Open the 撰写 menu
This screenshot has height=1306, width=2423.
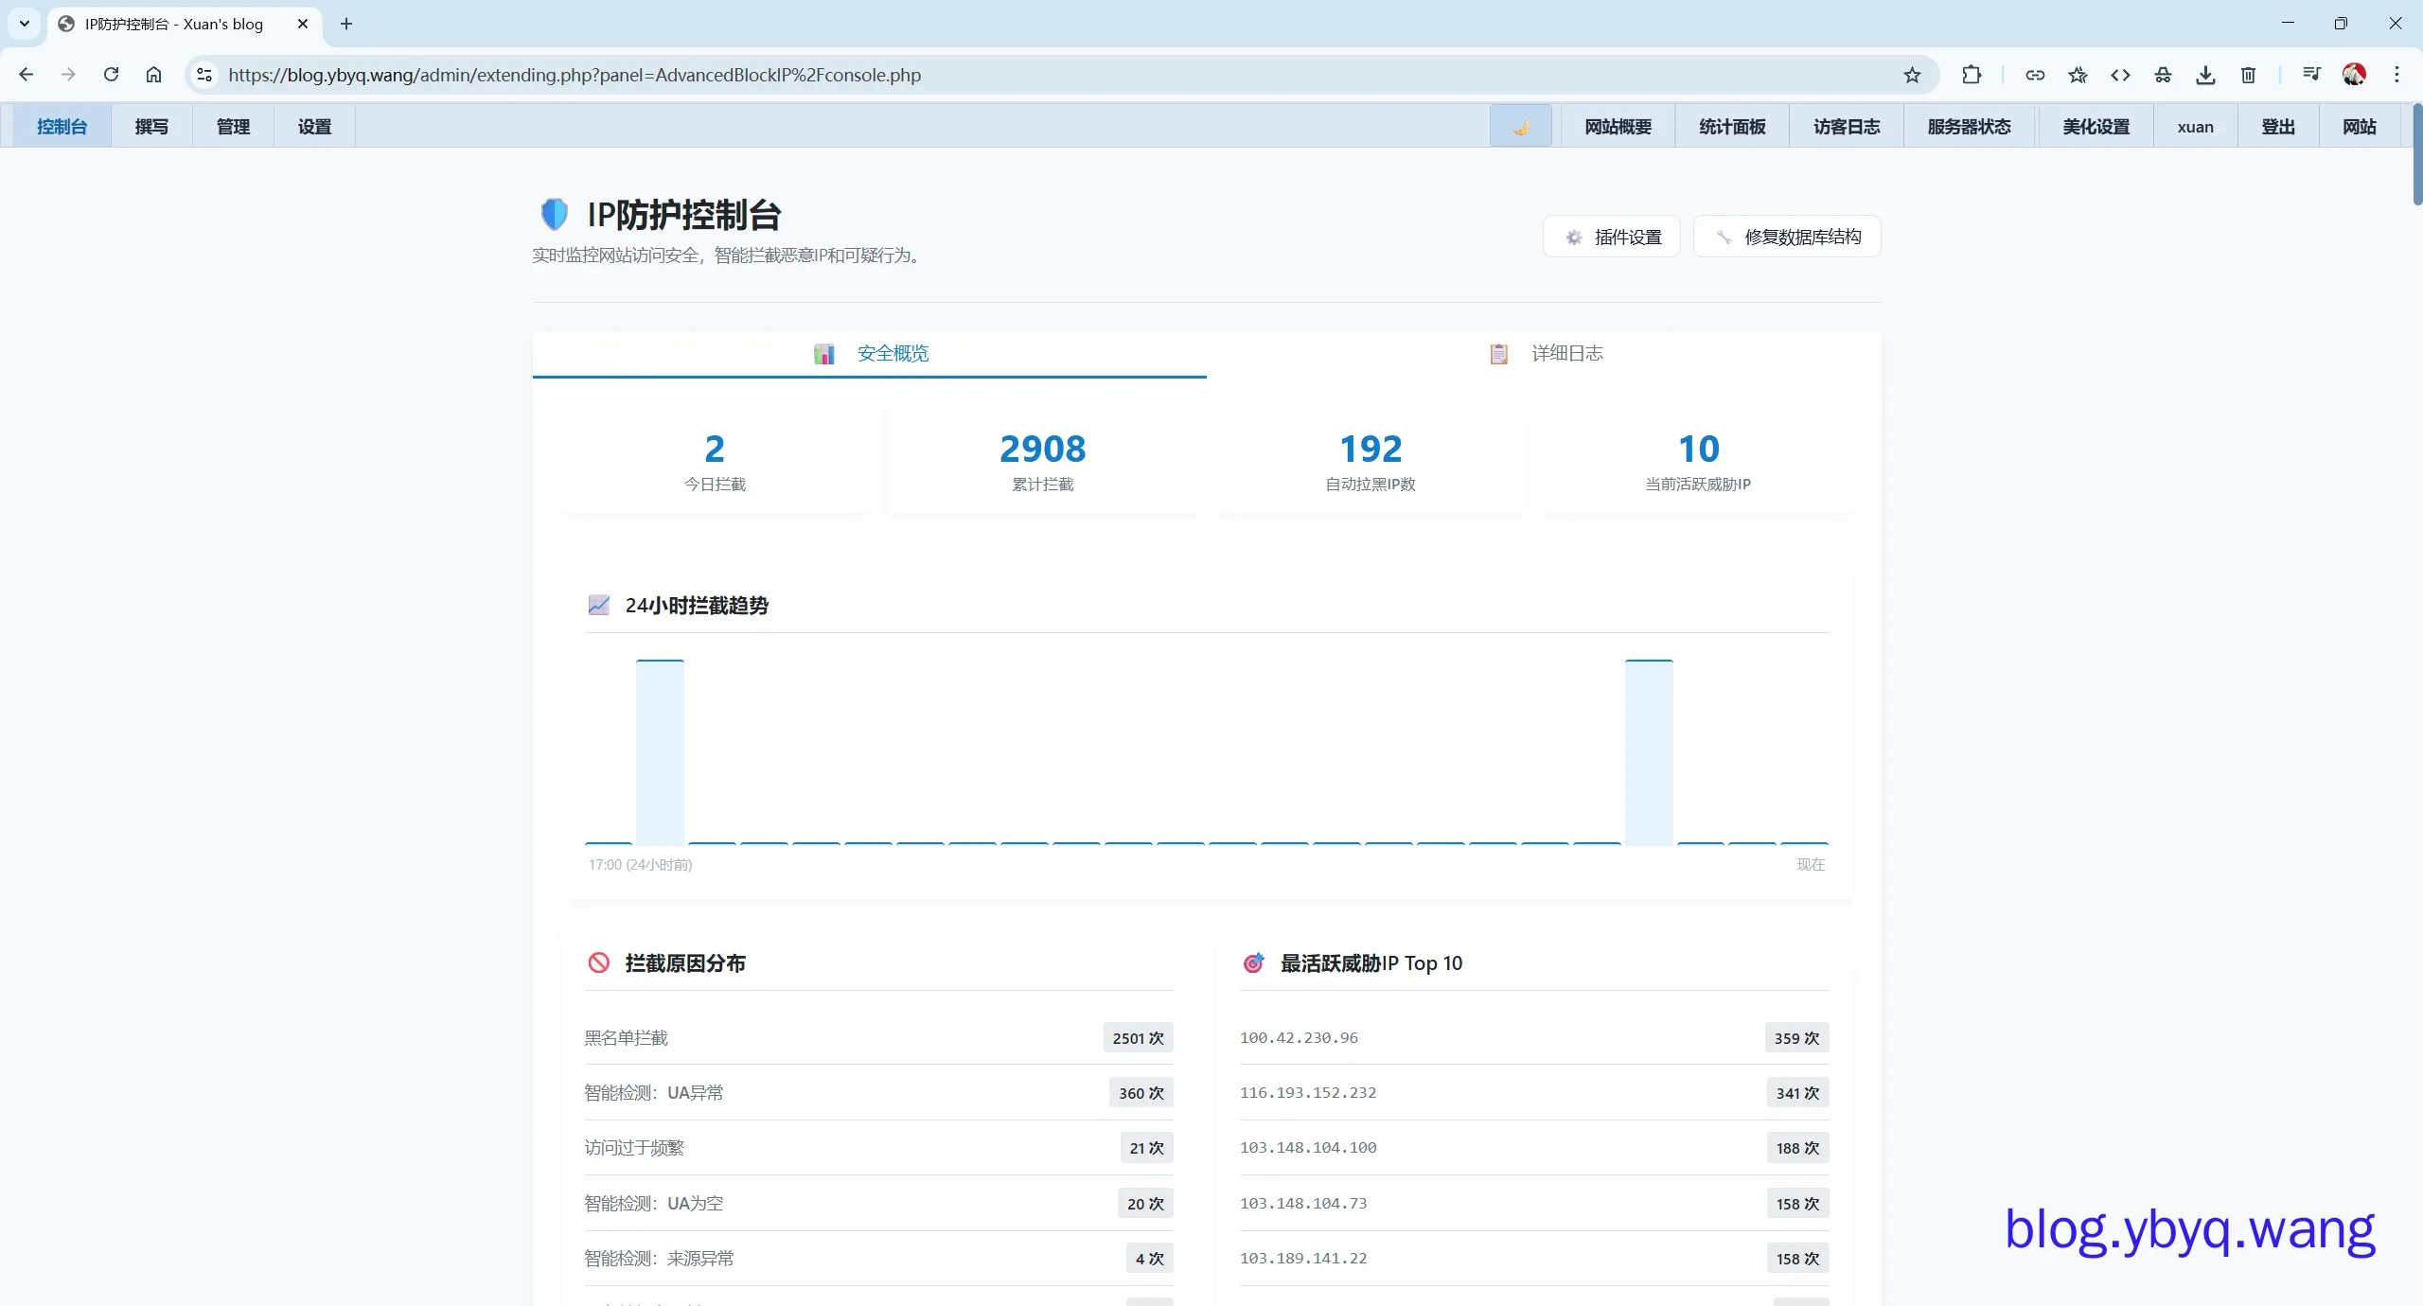coord(151,127)
